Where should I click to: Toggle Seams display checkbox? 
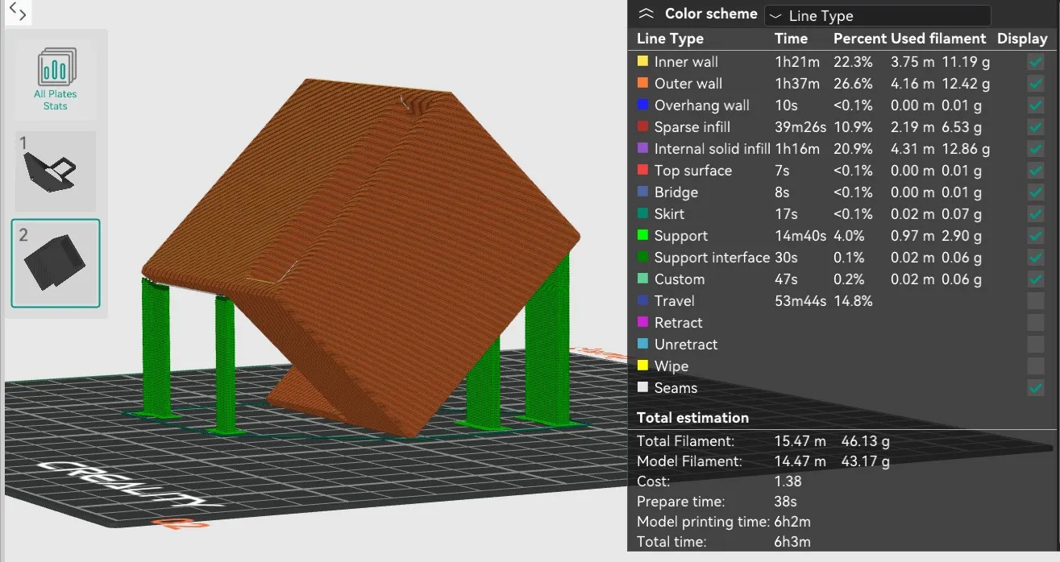[1036, 388]
